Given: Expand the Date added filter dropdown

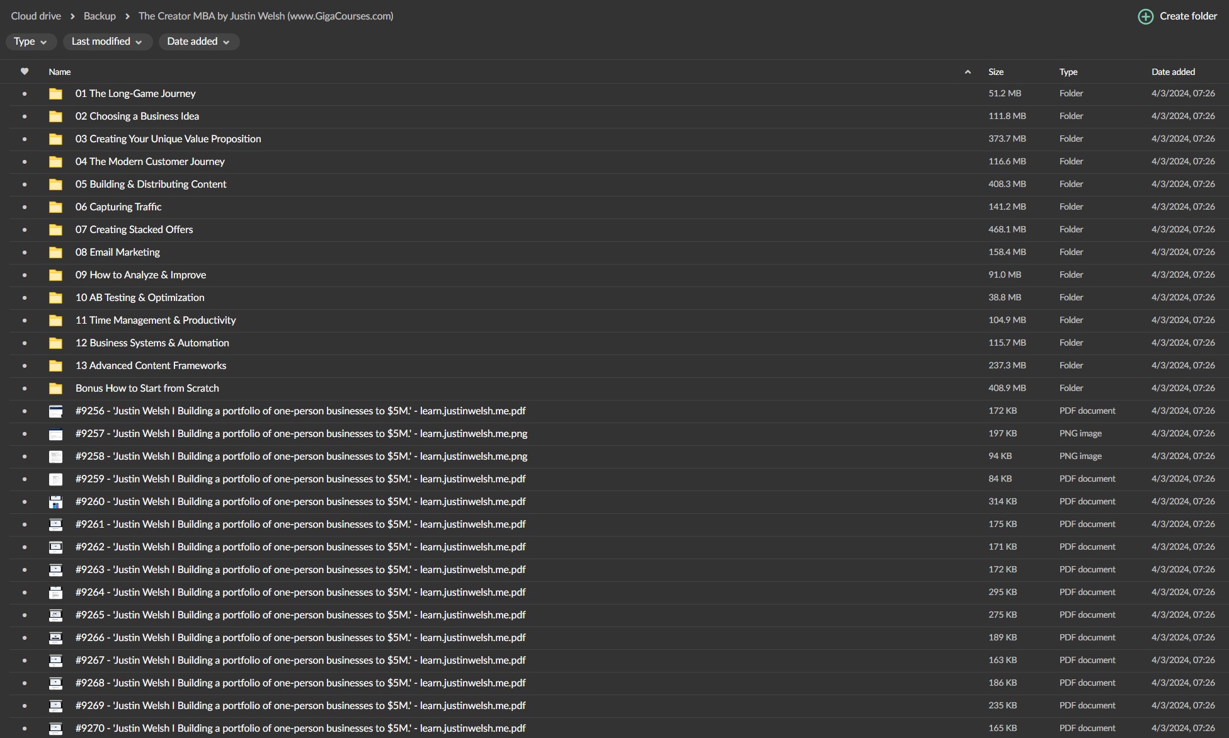Looking at the screenshot, I should point(198,42).
